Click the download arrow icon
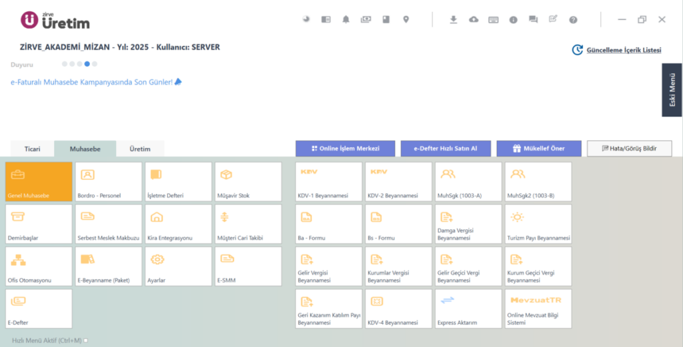This screenshot has width=683, height=347. point(454,19)
